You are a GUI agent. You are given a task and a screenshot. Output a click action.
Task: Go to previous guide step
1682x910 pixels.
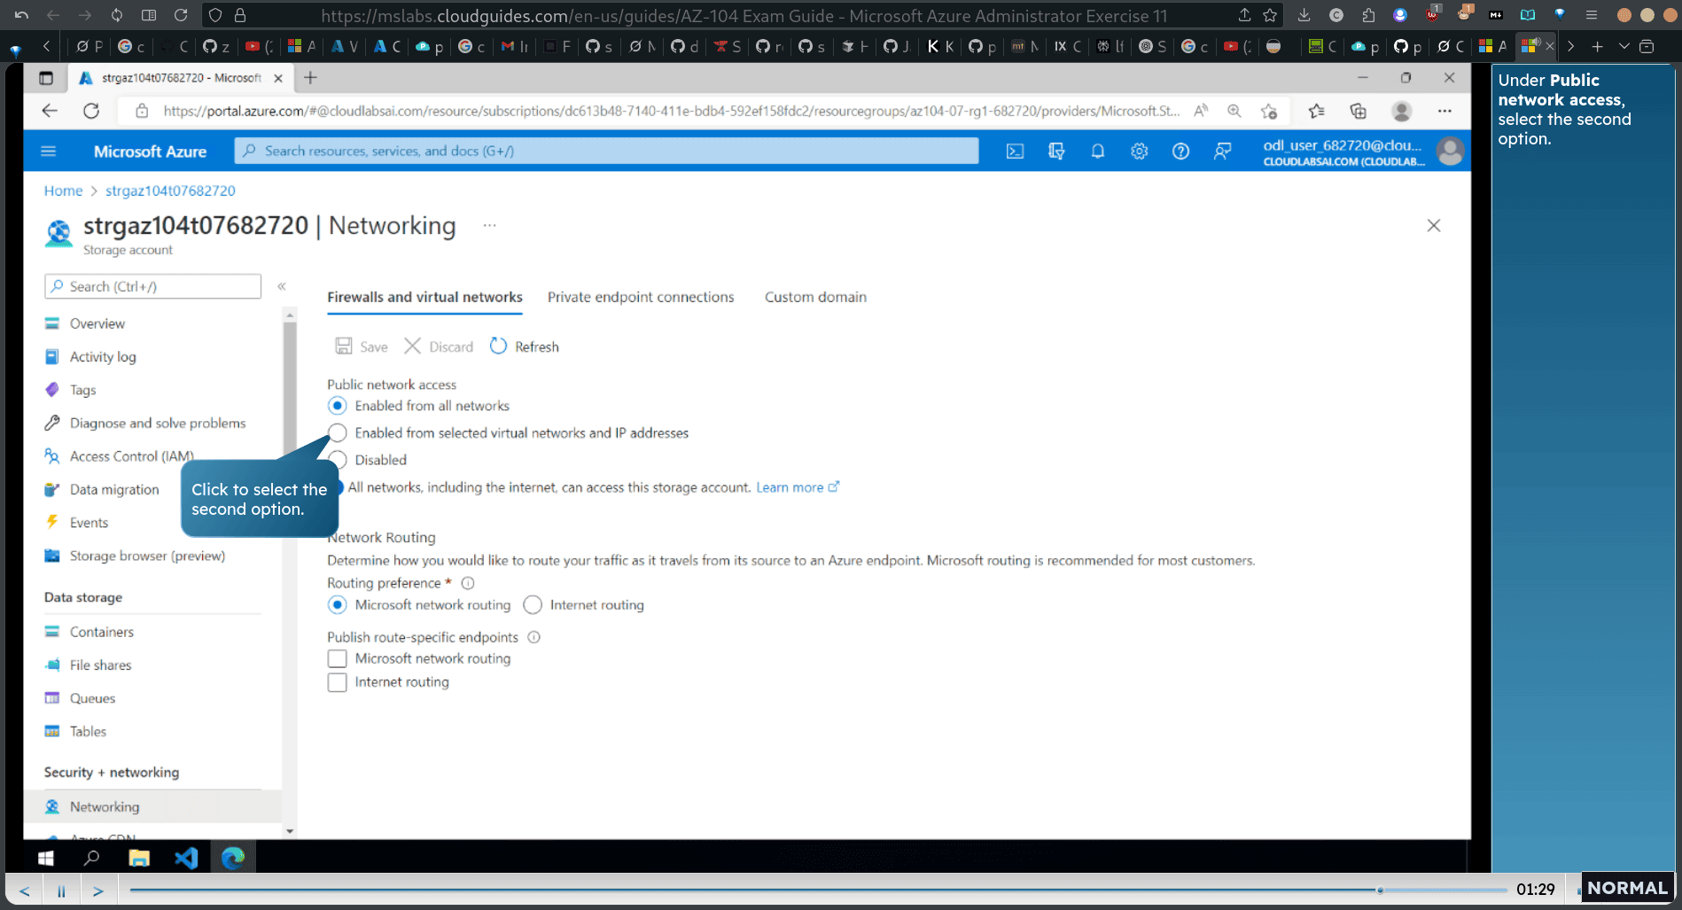click(25, 891)
